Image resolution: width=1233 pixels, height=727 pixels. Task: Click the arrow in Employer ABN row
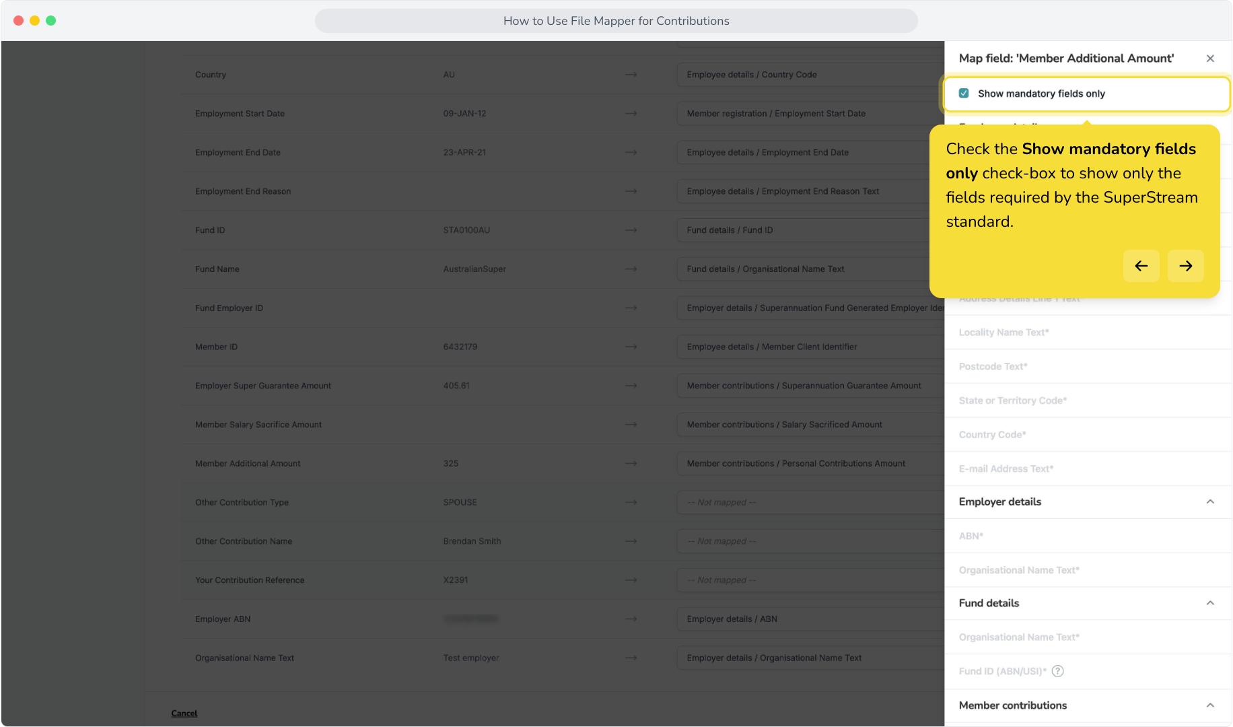point(631,619)
